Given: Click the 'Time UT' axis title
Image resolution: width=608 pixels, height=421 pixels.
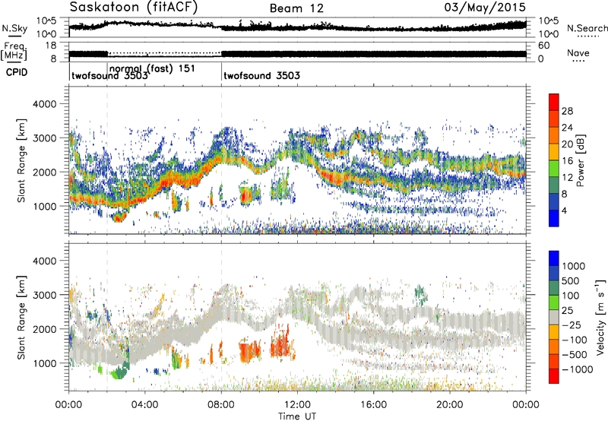Looking at the screenshot, I should pos(297,416).
